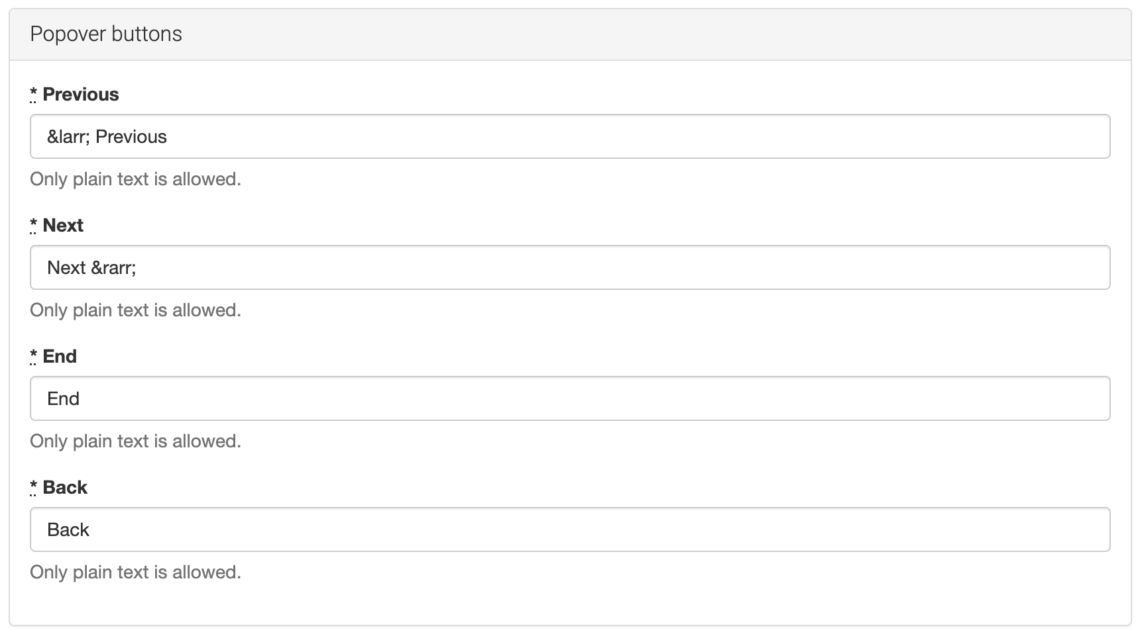This screenshot has height=634, width=1140.
Task: Click the required asterisk beside Previous label
Action: 34,95
